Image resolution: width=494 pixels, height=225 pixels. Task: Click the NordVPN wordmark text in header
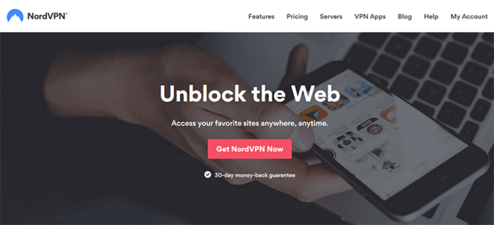click(x=47, y=16)
